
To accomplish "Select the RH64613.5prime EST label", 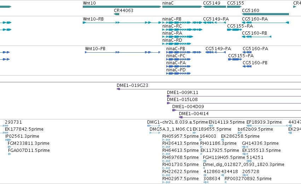I will click(180, 151).
